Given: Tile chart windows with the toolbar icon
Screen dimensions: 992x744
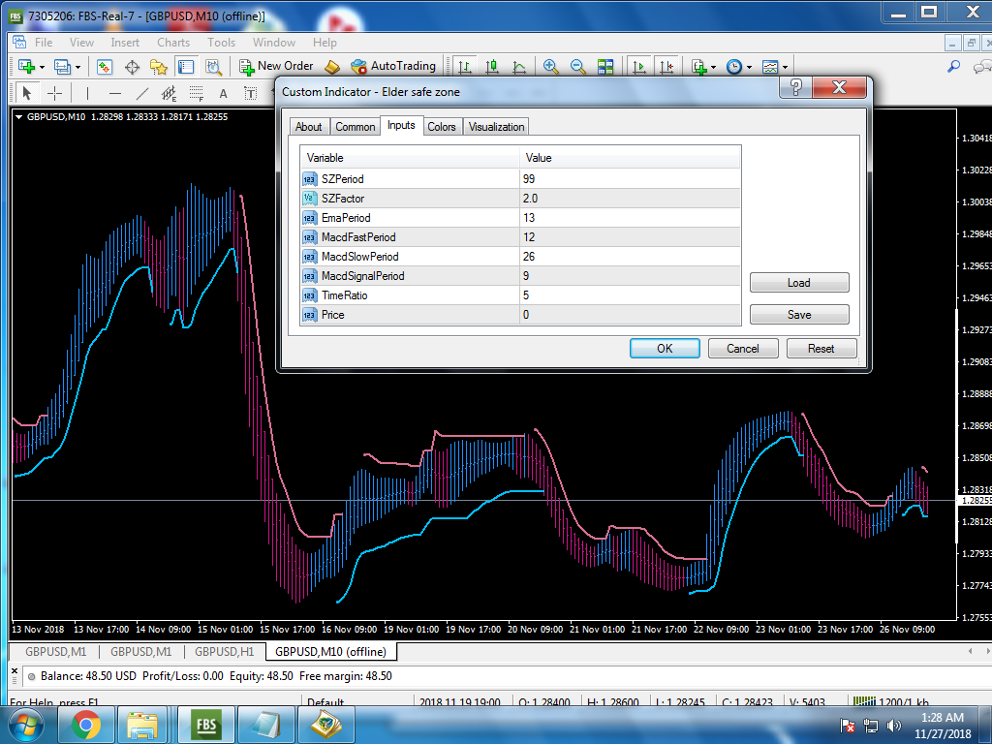Looking at the screenshot, I should pyautogui.click(x=605, y=66).
